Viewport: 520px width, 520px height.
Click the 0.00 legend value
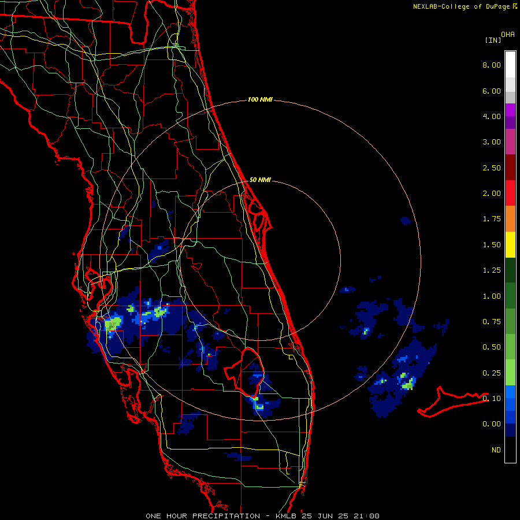click(x=492, y=424)
